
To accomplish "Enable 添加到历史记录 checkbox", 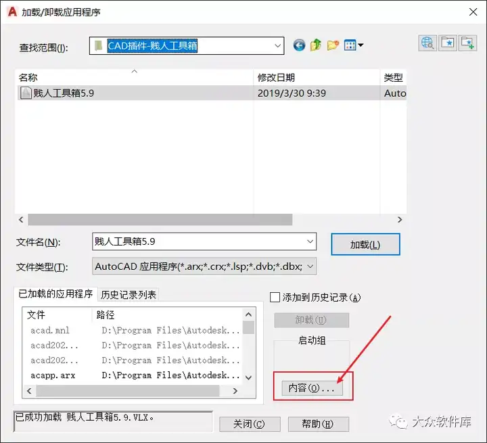I will pos(275,298).
